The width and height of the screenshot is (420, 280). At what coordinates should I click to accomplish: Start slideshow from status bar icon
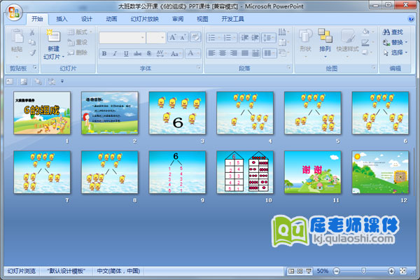(x=308, y=271)
